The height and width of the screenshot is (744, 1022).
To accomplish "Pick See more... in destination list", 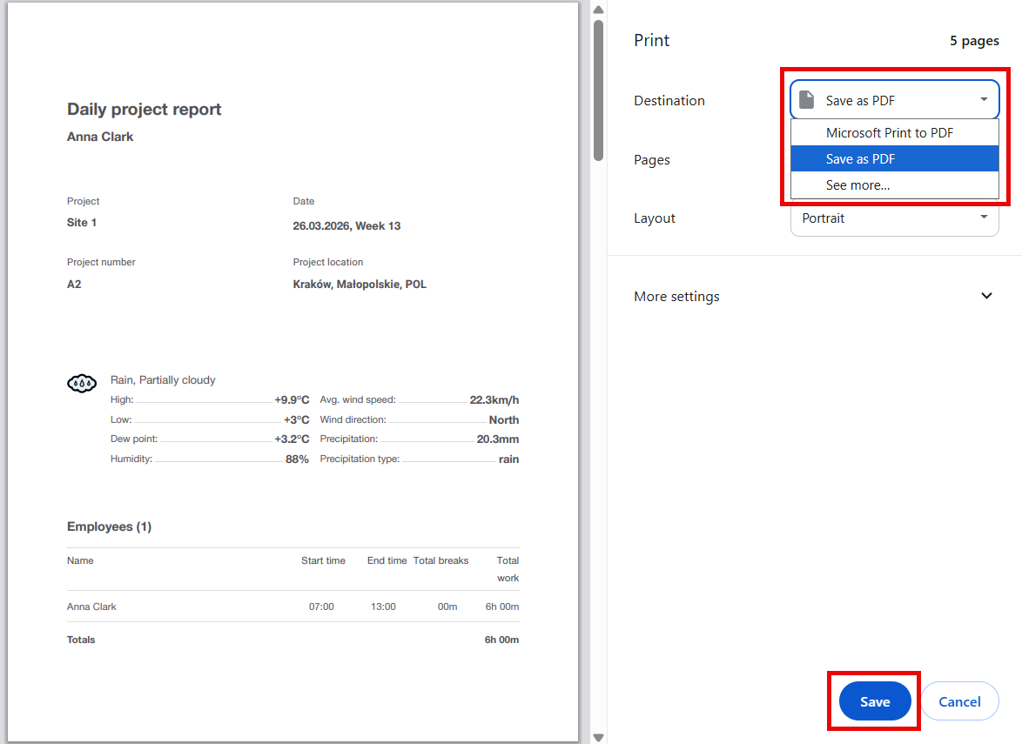I will [x=857, y=185].
